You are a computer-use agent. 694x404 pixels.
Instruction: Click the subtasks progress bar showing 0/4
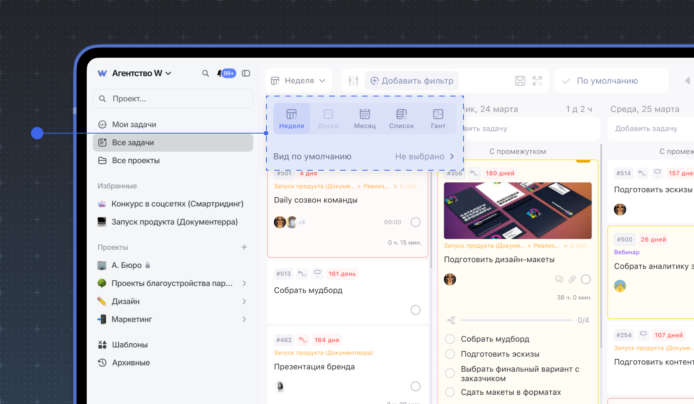(516, 320)
